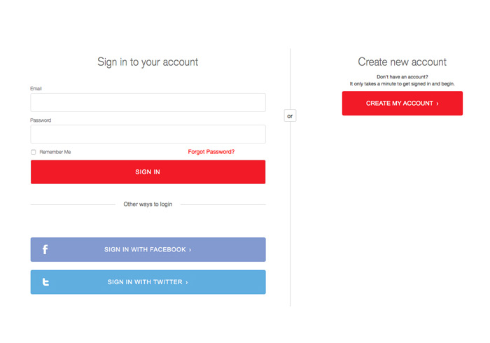Click the 'Password' field label
This screenshot has height=343, width=490.
(41, 120)
